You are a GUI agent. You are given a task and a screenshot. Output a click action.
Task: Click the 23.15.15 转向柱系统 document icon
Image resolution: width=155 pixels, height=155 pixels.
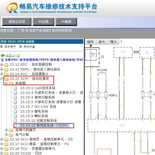pos(15,125)
